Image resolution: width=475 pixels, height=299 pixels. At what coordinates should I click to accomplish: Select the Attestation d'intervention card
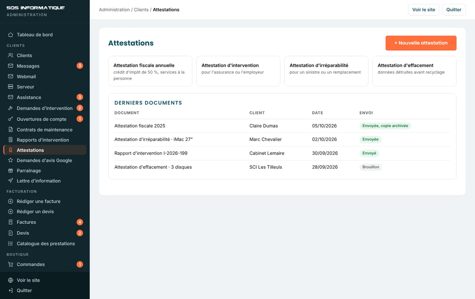tap(238, 71)
